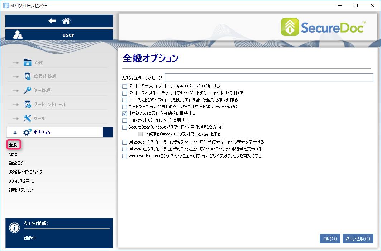The width and height of the screenshot is (381, 251).
Task: Open 暗号化管理 icon in sidebar
Action: coord(28,76)
